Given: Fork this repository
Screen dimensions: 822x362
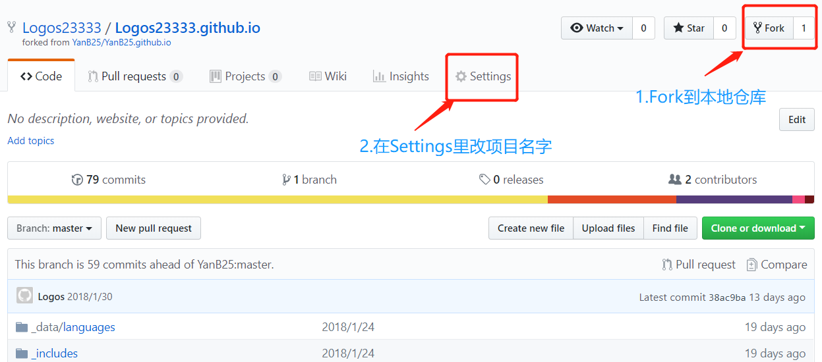Looking at the screenshot, I should point(769,28).
